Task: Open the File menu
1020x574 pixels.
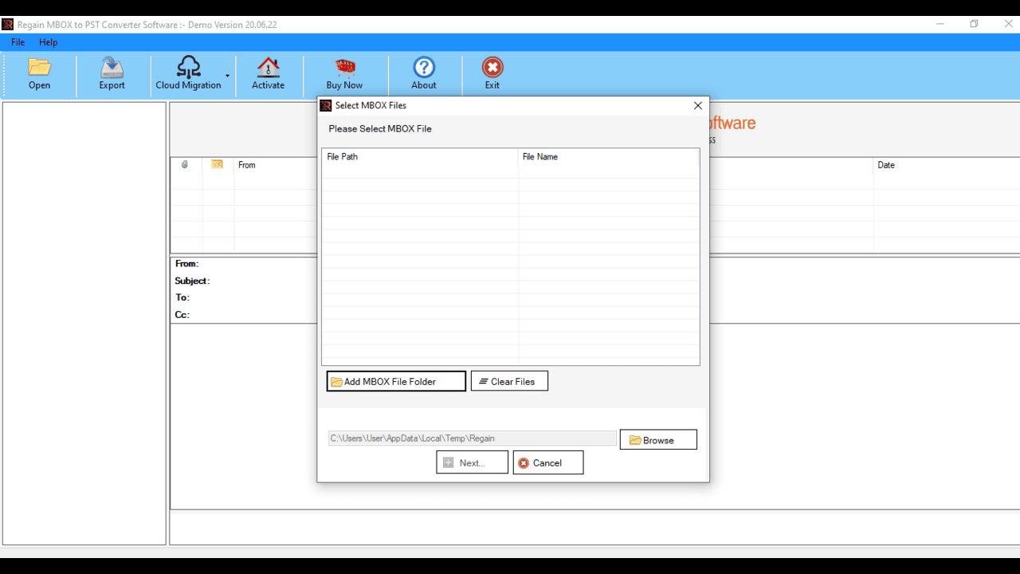Action: [x=18, y=42]
